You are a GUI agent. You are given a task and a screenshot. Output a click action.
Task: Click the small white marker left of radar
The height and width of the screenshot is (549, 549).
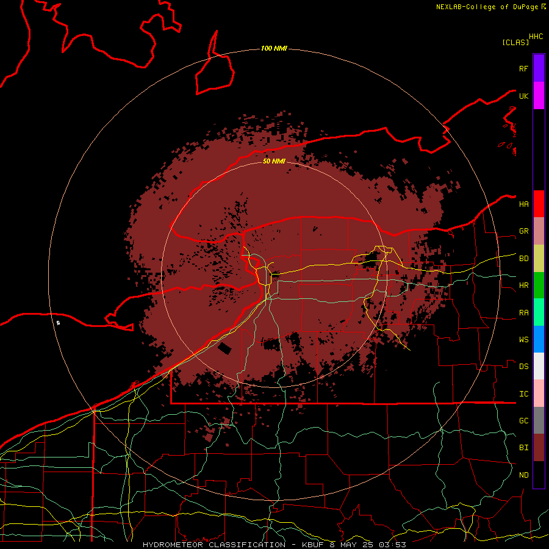[x=58, y=323]
